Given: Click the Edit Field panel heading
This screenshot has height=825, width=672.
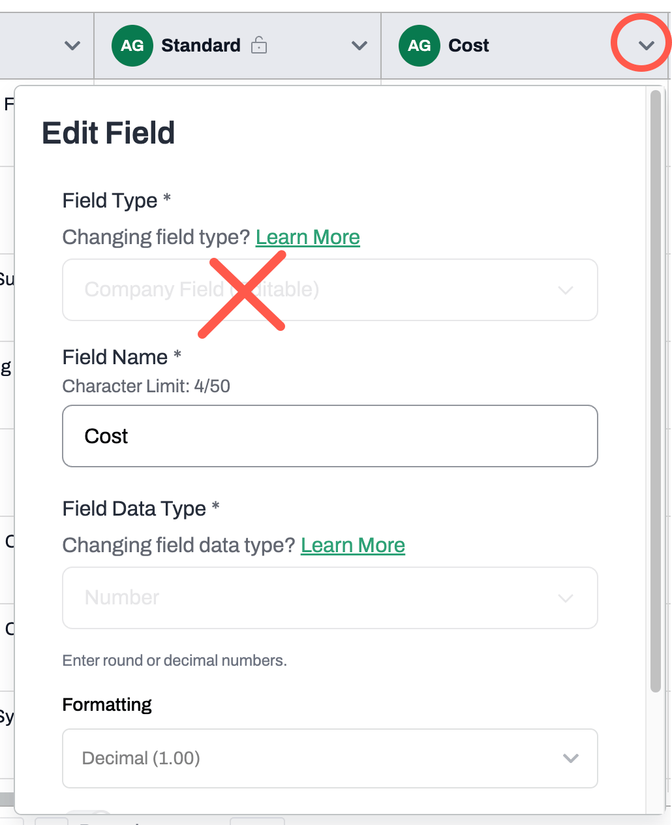Looking at the screenshot, I should 108,133.
